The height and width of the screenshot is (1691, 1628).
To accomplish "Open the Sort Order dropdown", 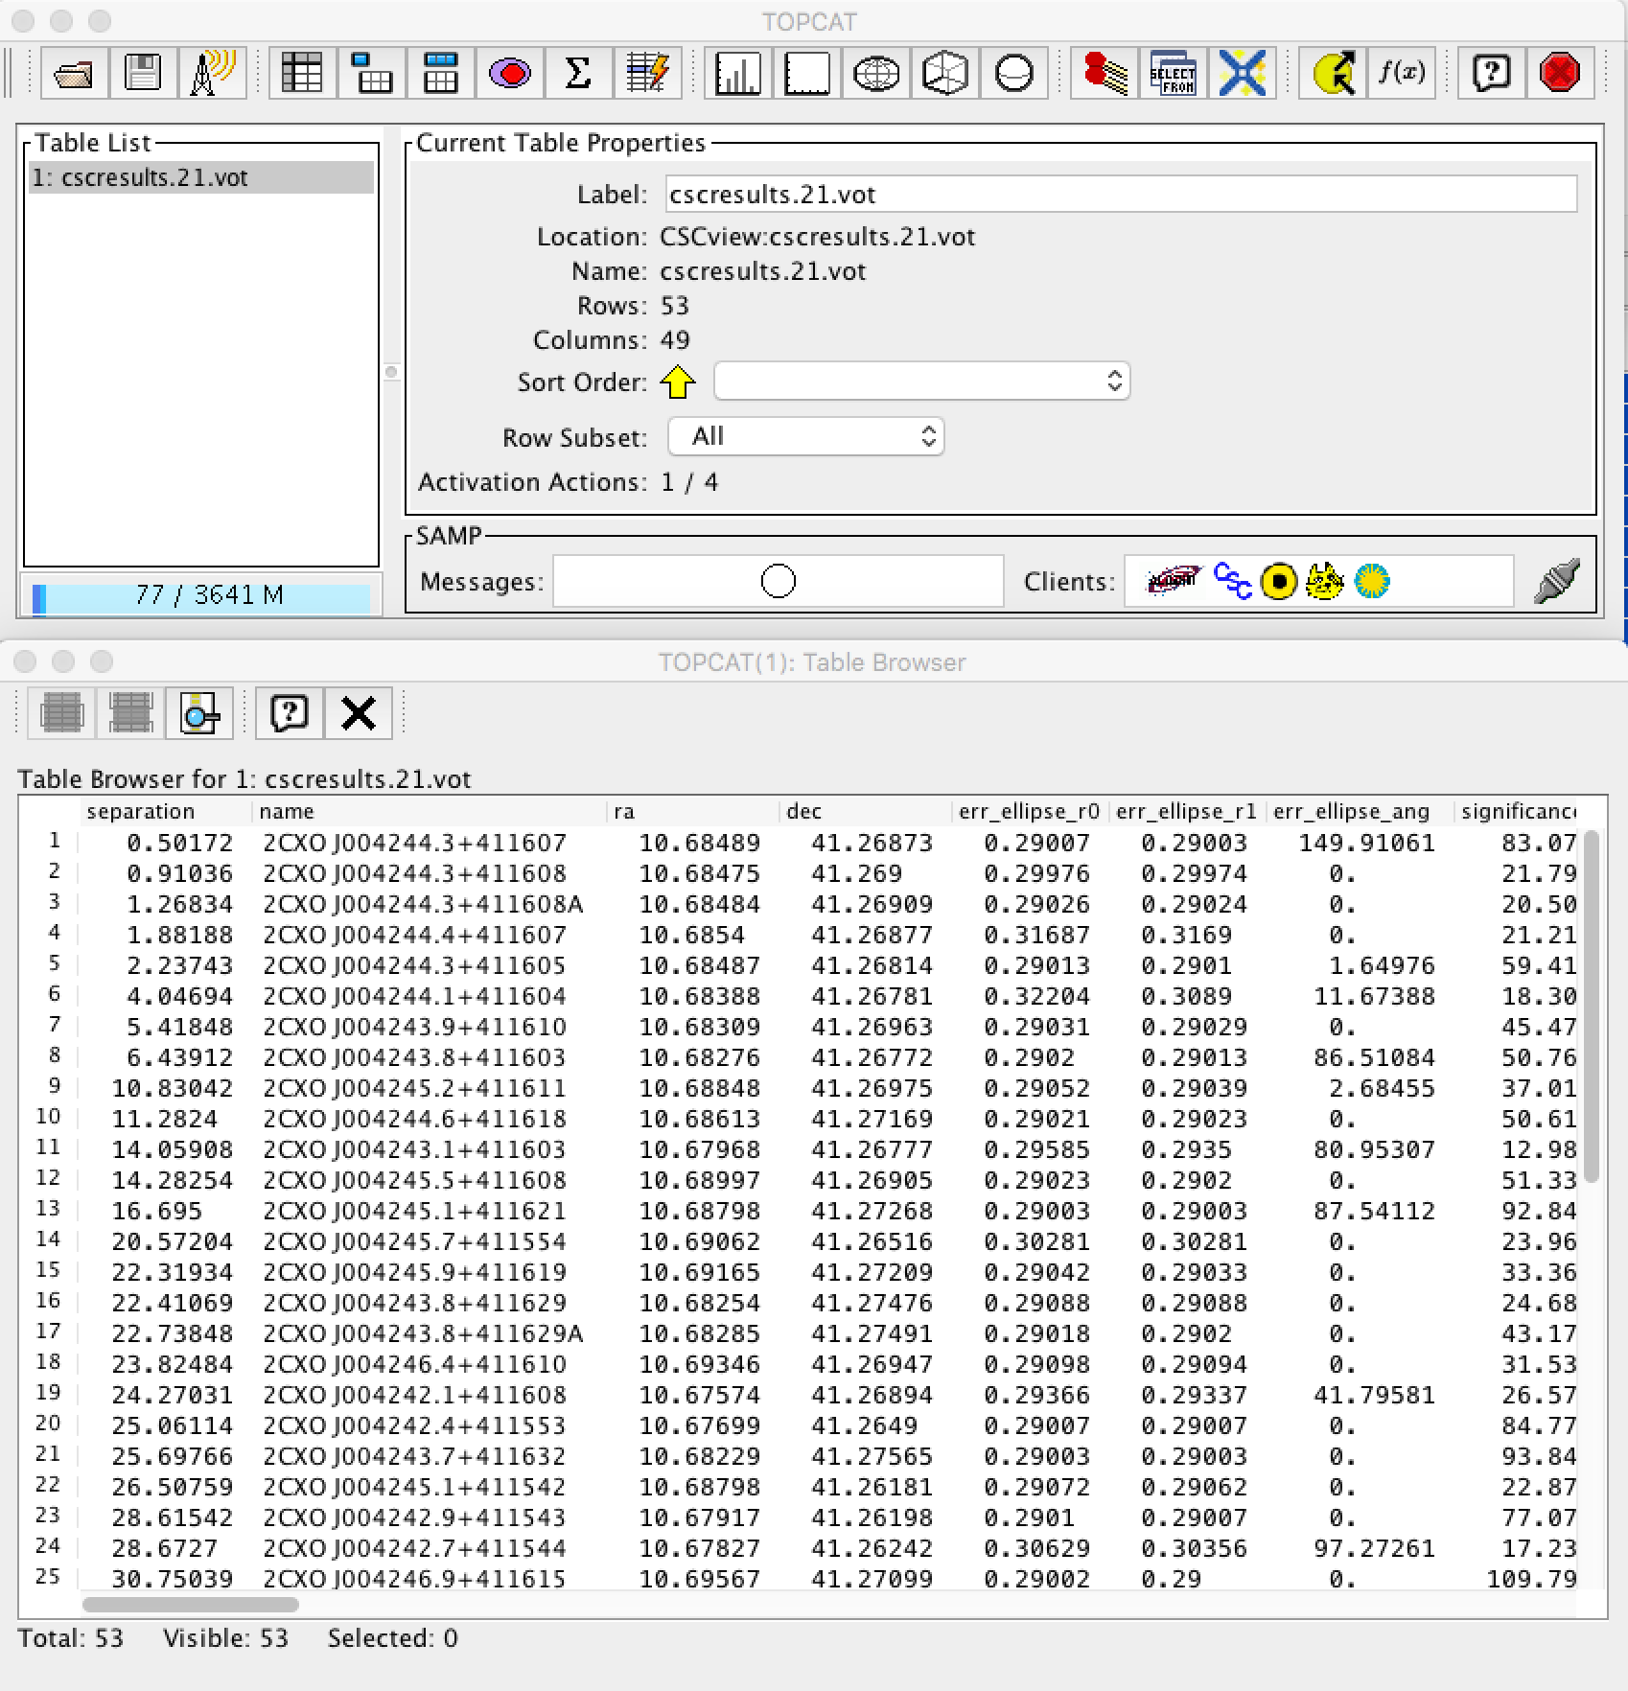I will click(921, 382).
